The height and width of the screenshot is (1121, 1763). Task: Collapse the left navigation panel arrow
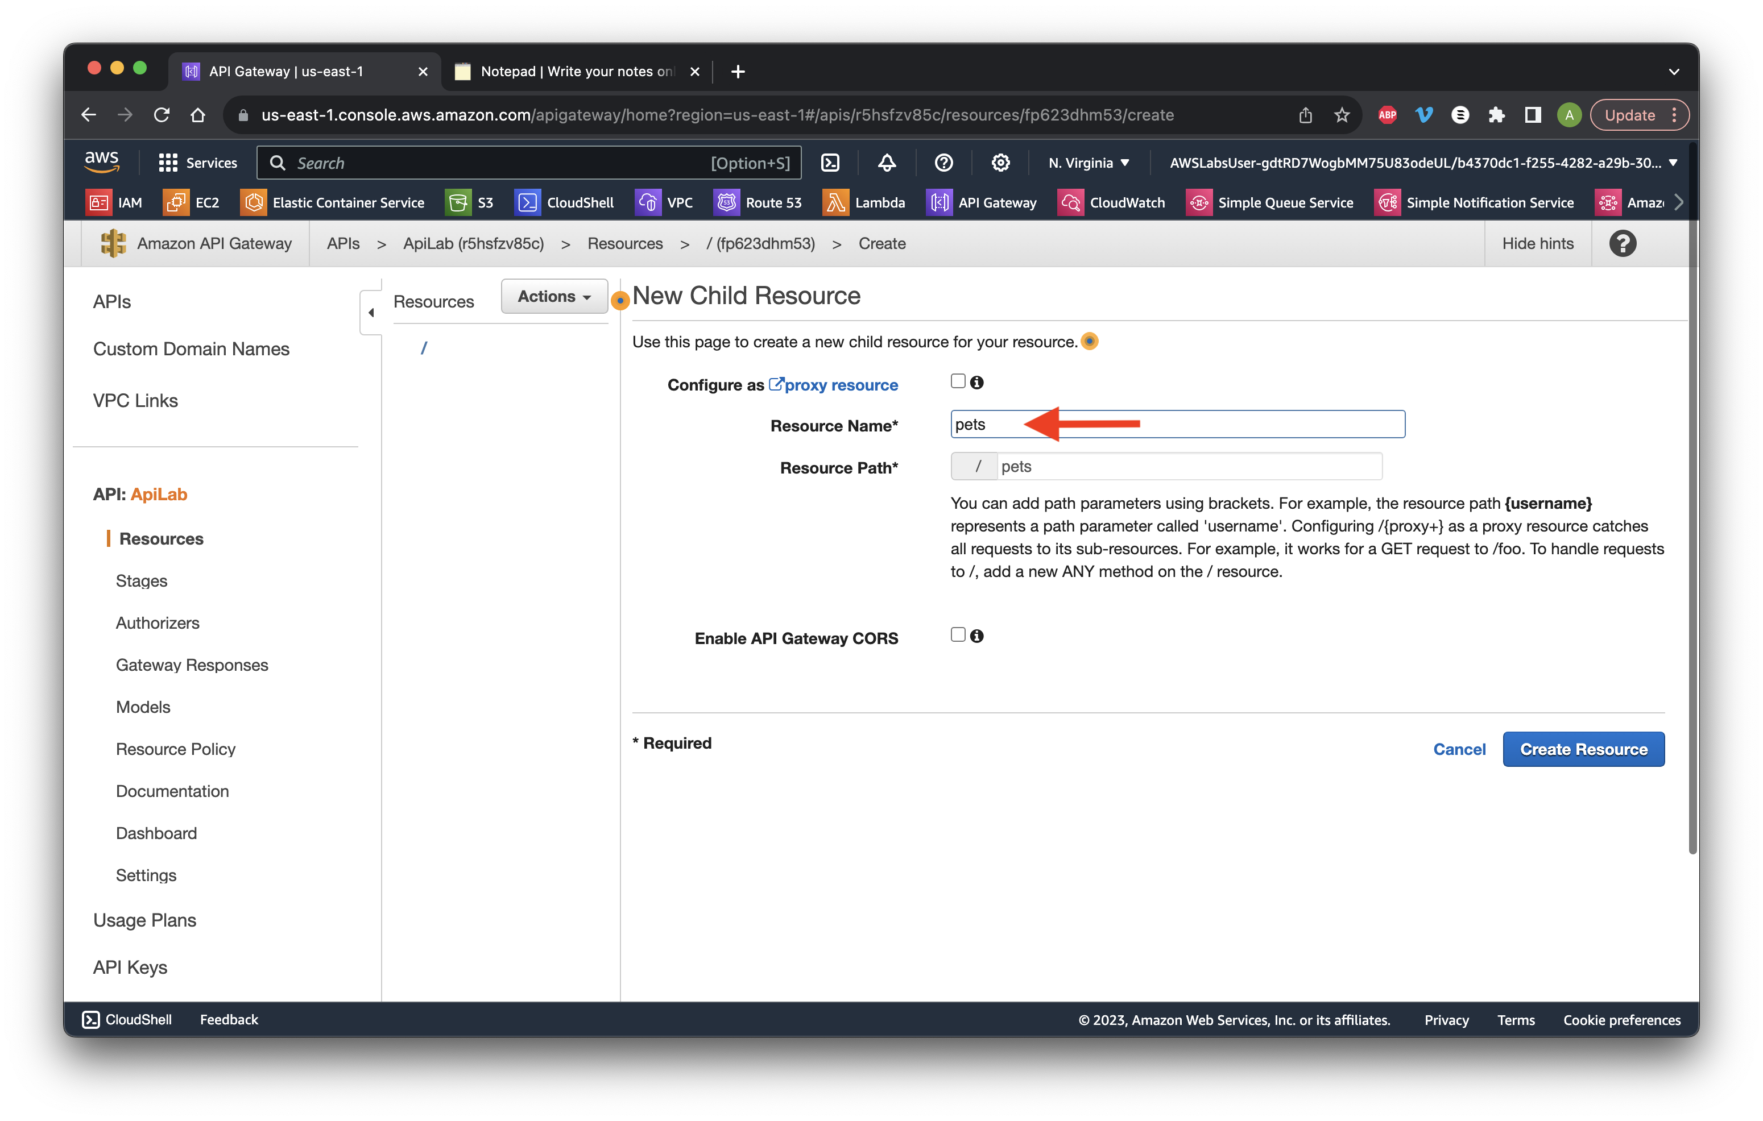(x=371, y=313)
